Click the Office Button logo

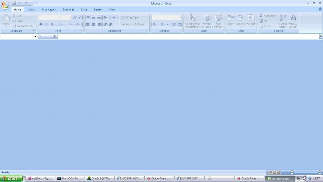(x=5, y=5)
